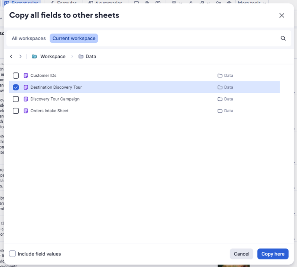Select the Destination Discovery Tour sheet name
Image resolution: width=297 pixels, height=267 pixels.
tap(56, 87)
